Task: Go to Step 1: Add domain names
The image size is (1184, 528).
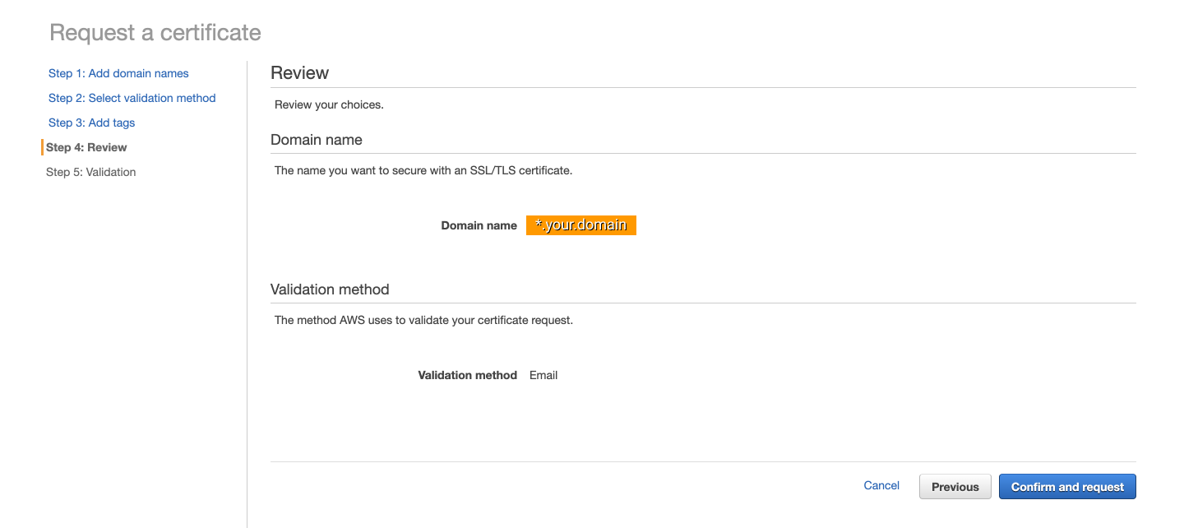Action: pyautogui.click(x=118, y=73)
